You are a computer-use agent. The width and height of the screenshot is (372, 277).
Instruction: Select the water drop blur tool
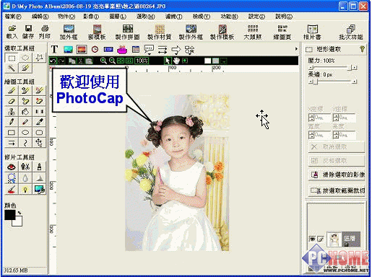point(25,178)
